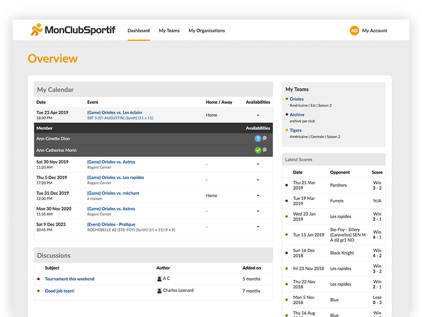422x317 pixels.
Task: Click the orange AD account avatar
Action: pos(354,31)
